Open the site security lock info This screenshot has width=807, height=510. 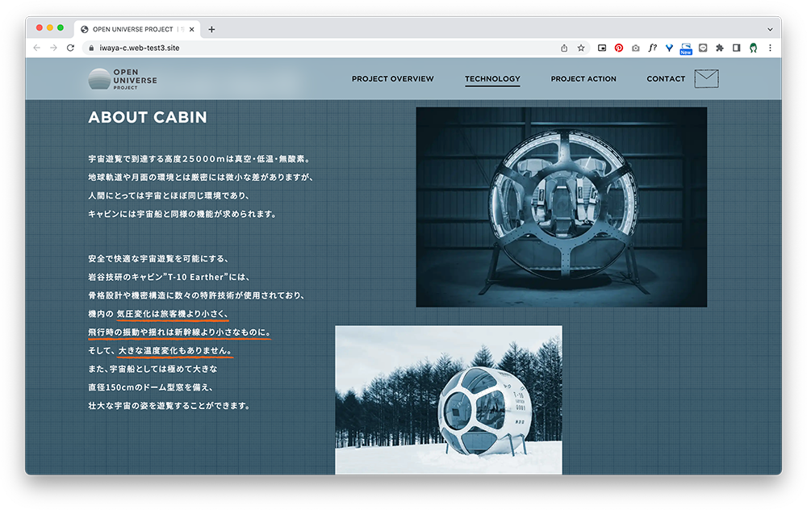coord(91,48)
